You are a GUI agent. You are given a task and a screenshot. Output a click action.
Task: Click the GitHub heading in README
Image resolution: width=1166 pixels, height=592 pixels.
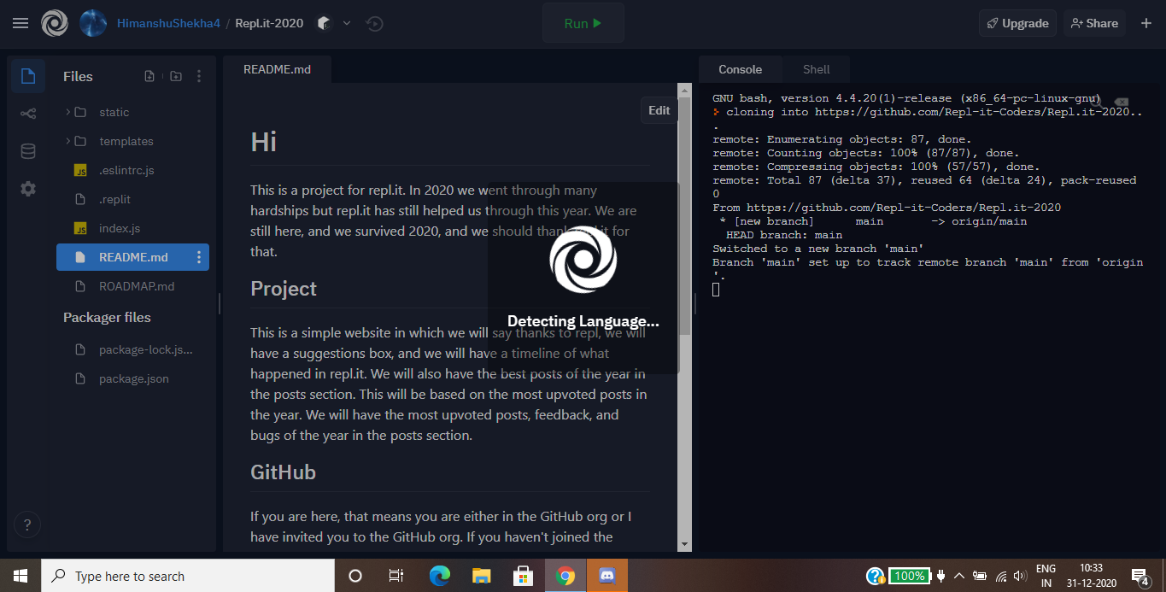[x=283, y=472]
